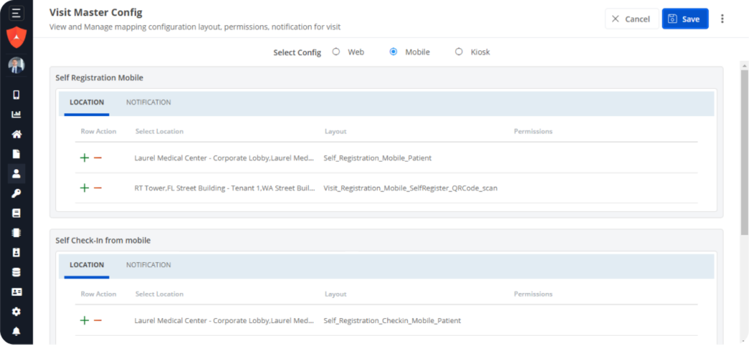The image size is (749, 345).
Task: Click the vertical scrollbar thumb
Action: point(744,152)
